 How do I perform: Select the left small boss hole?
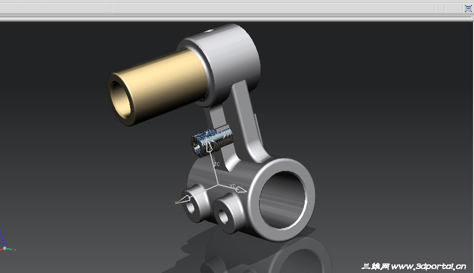(191, 207)
